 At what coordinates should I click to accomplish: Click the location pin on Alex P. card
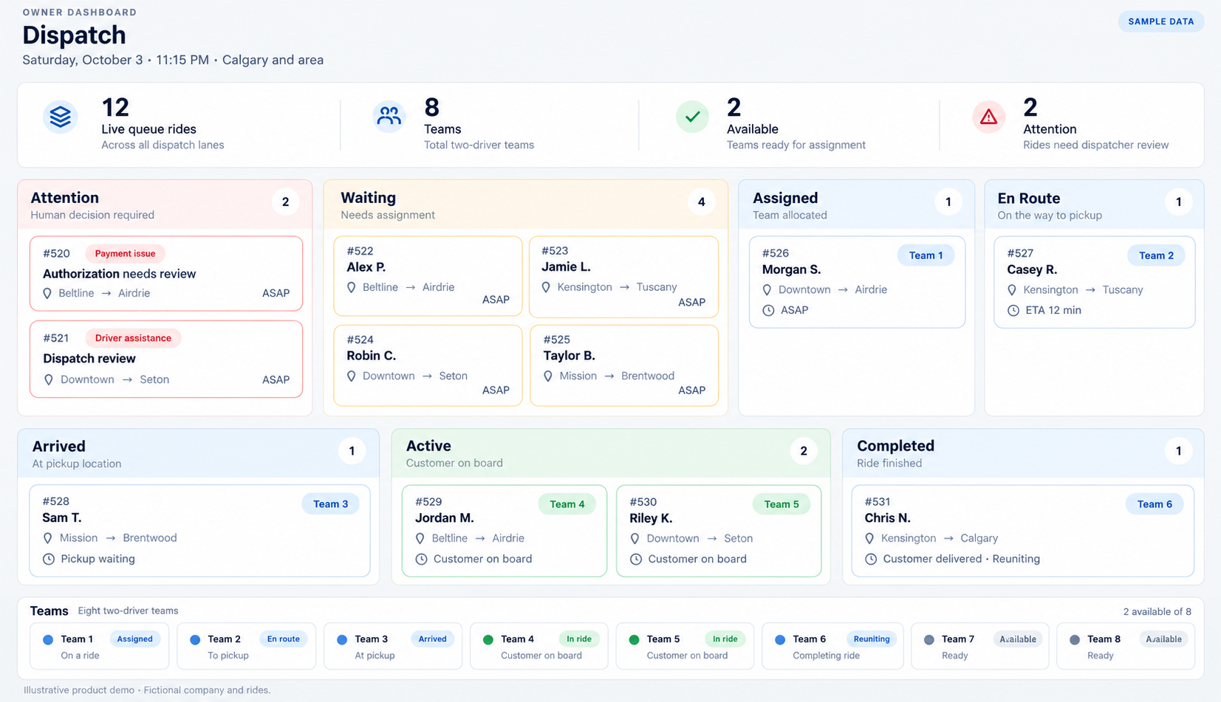(x=352, y=287)
